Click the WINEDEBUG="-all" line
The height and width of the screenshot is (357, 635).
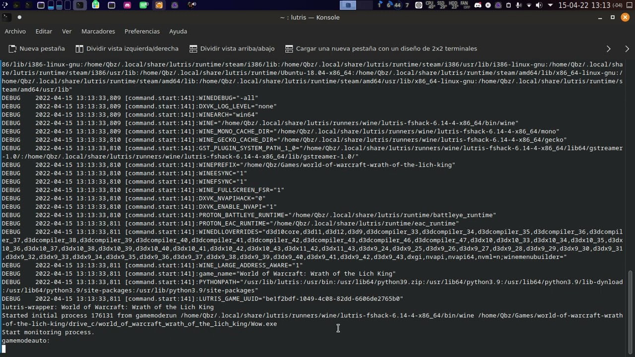tap(130, 98)
